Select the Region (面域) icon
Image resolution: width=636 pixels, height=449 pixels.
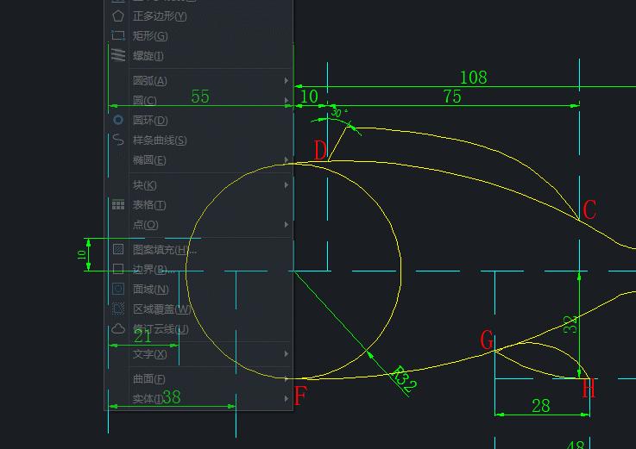pyautogui.click(x=118, y=289)
